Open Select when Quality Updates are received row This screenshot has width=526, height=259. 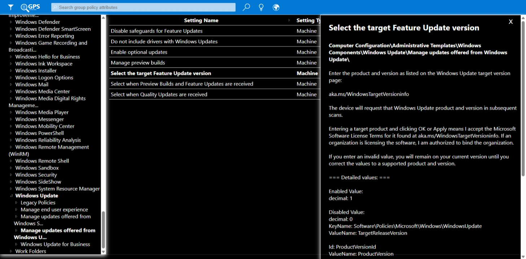tap(215, 94)
